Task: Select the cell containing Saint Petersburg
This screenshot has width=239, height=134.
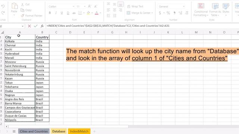Action: click(x=20, y=66)
